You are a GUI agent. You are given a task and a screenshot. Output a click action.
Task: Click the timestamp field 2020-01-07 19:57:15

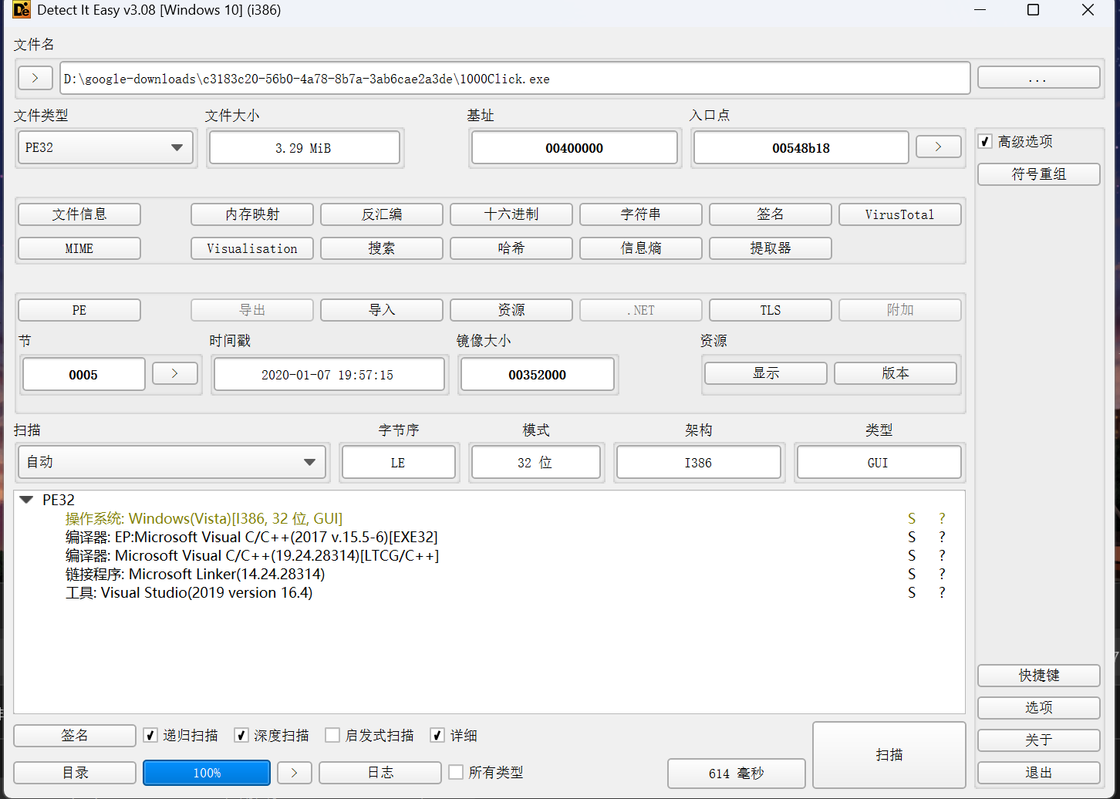pyautogui.click(x=329, y=374)
